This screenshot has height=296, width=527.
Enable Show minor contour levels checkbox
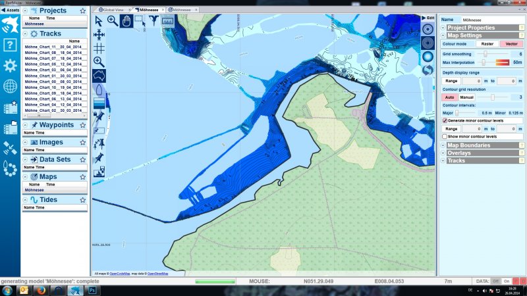(445, 136)
